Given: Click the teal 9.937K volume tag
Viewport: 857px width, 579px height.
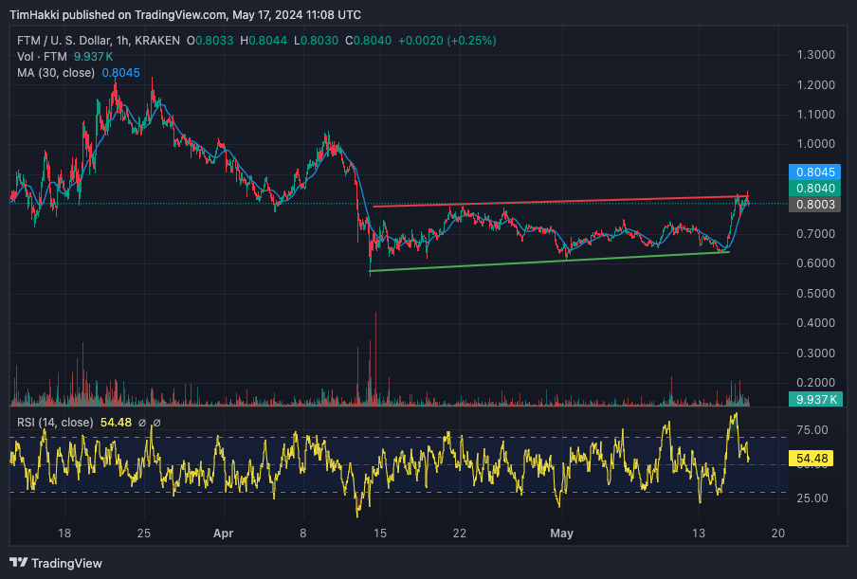Looking at the screenshot, I should click(x=815, y=399).
